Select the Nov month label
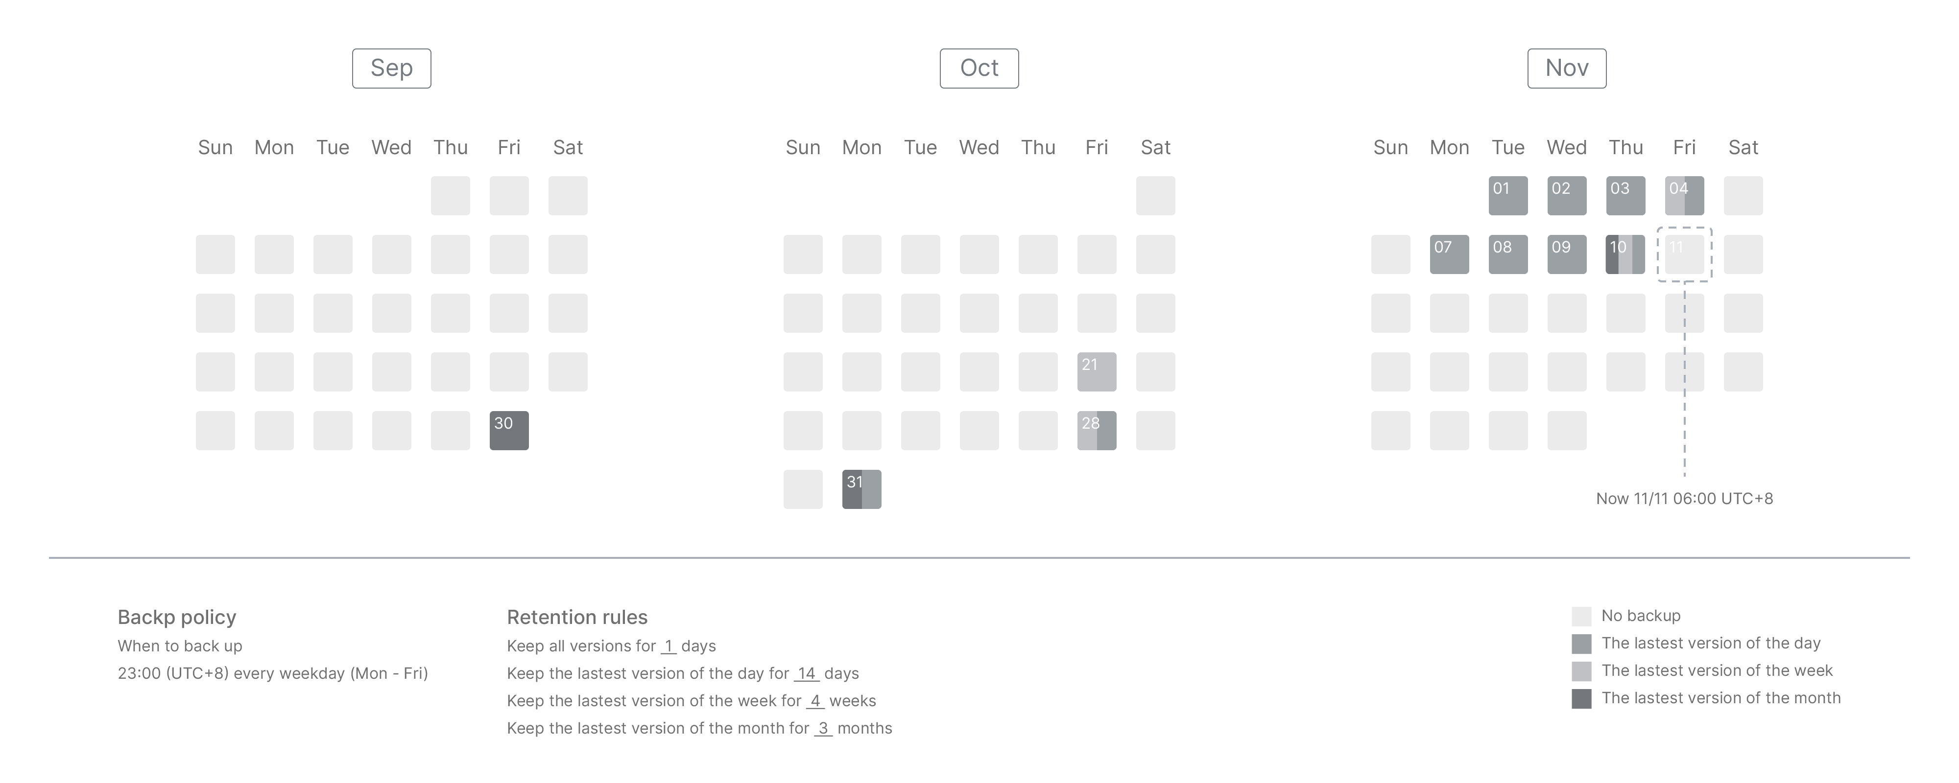Viewport: 1959px width, 783px height. point(1567,69)
